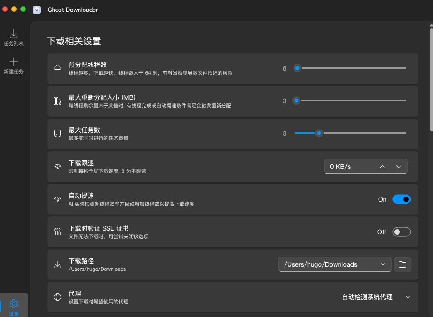The image size is (433, 317).
Task: Click the speedometer icon beside 自动提速
Action: (58, 199)
